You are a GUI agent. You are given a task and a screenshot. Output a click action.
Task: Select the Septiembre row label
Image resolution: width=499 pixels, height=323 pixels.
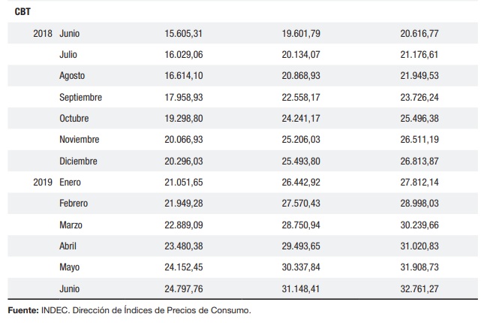80,97
